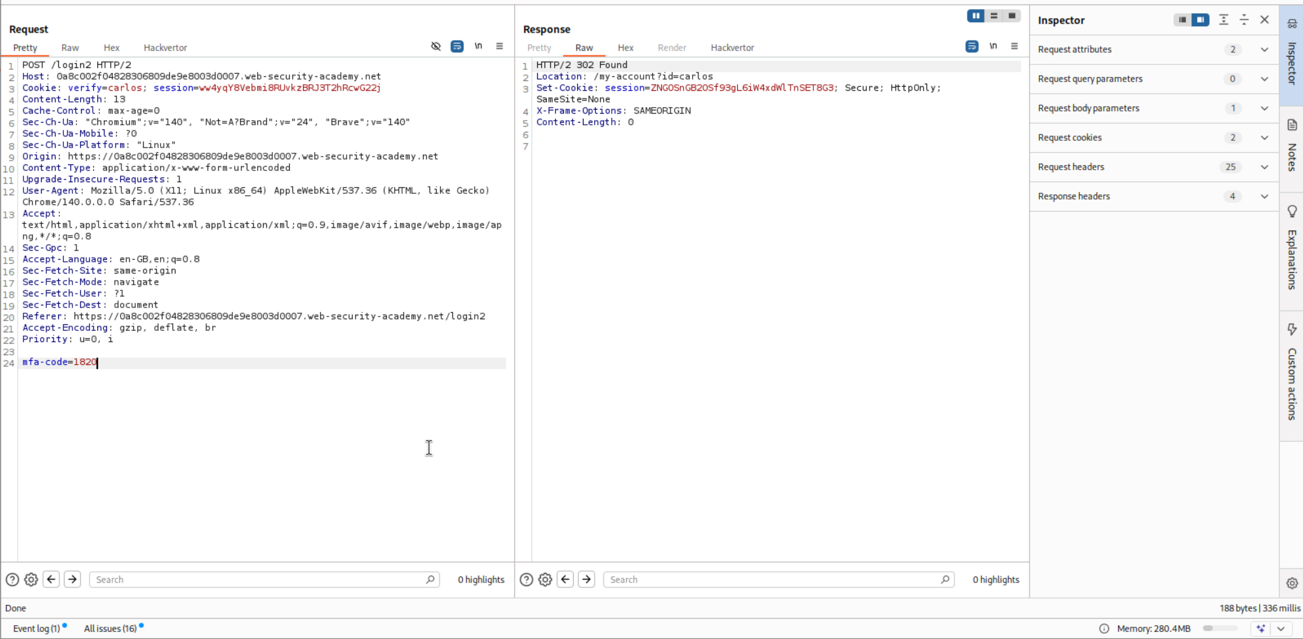
Task: Open Event log from status bar
Action: pyautogui.click(x=36, y=629)
